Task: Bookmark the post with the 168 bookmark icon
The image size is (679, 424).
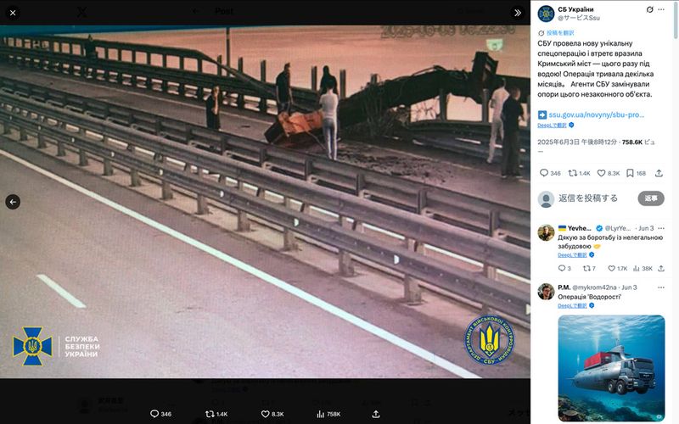Action: [x=636, y=173]
